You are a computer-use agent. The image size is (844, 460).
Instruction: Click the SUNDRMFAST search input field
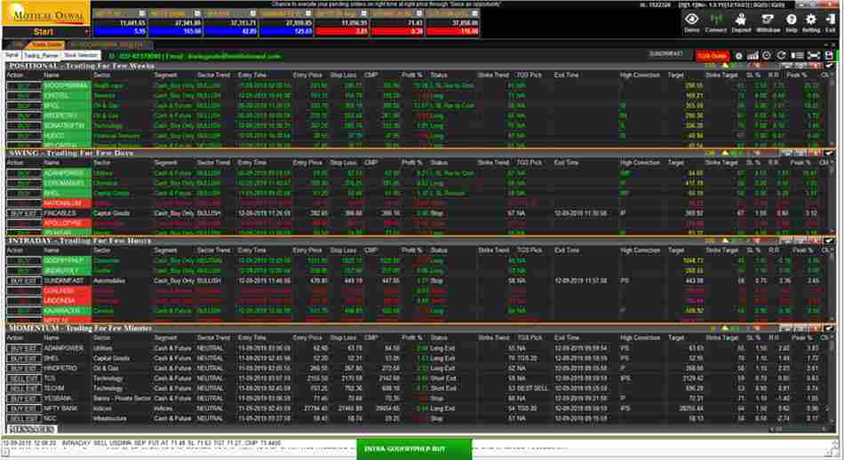point(668,55)
